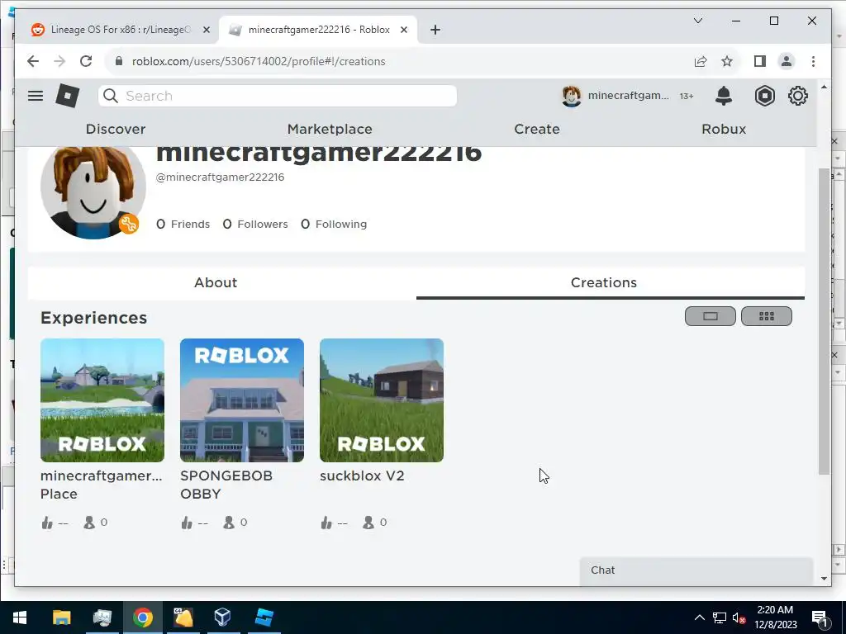Open the tab search dropdown chevron

(x=697, y=21)
